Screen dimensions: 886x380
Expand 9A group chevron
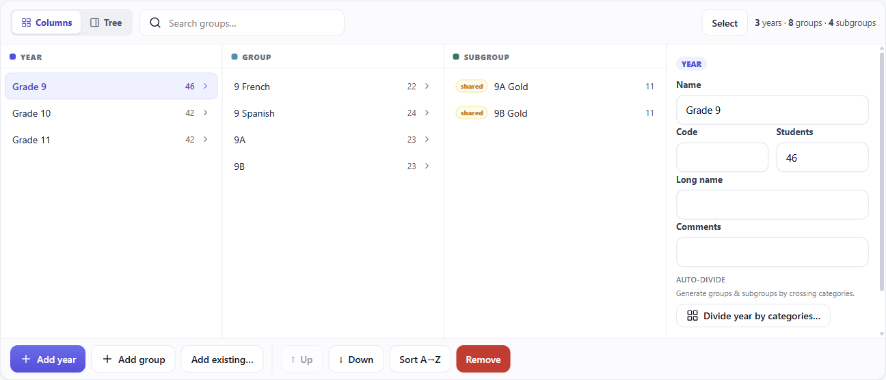coord(427,139)
